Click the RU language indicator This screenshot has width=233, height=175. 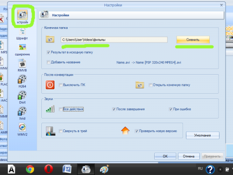click(200, 168)
